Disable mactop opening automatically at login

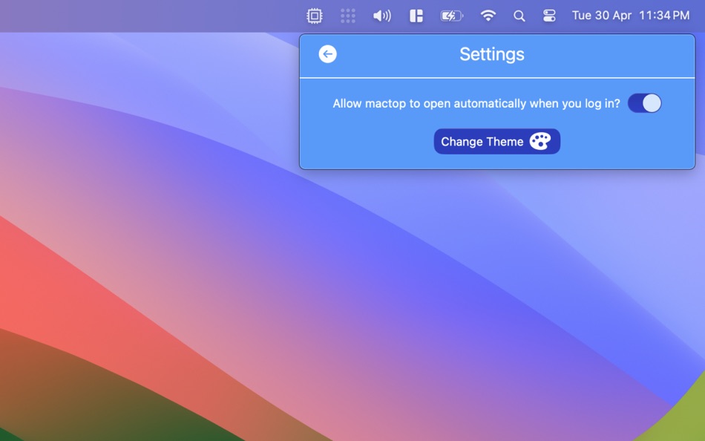coord(644,103)
